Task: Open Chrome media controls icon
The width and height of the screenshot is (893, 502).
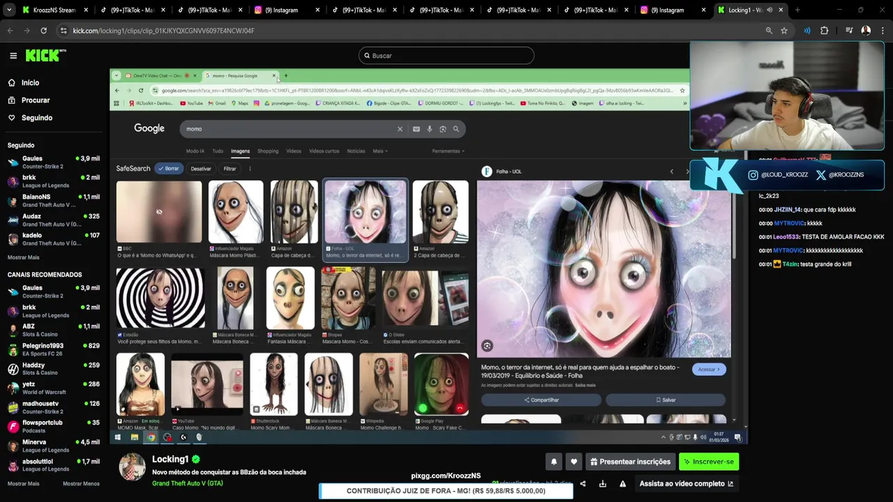Action: (x=849, y=31)
